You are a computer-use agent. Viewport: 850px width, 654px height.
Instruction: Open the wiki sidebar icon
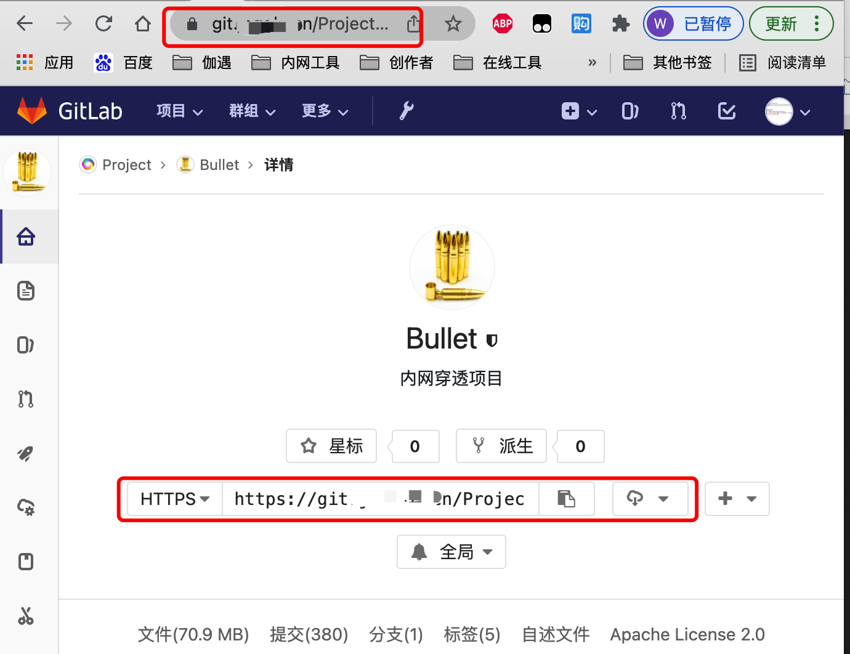(26, 562)
